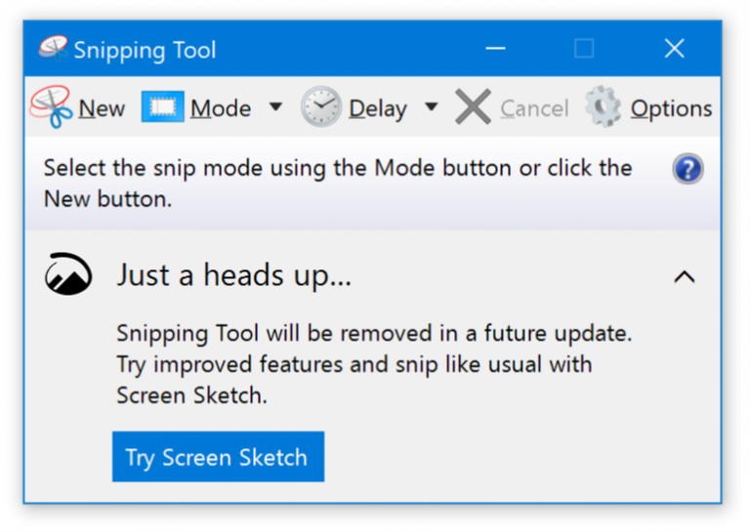This screenshot has width=750, height=532.
Task: Open the Mode dropdown arrow
Action: tap(275, 107)
